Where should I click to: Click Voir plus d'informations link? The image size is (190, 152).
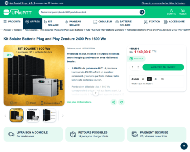coord(79,102)
